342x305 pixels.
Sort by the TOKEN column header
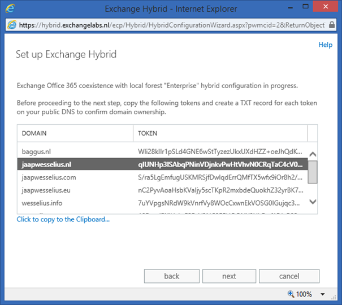[x=220, y=133]
